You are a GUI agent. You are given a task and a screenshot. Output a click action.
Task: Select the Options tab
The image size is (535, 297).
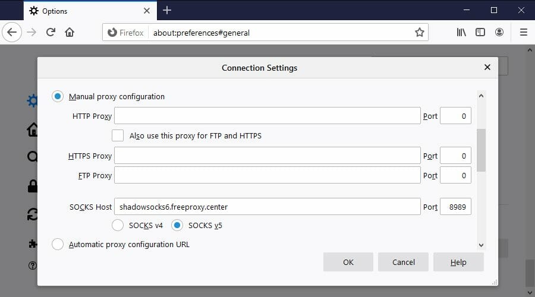(90, 11)
